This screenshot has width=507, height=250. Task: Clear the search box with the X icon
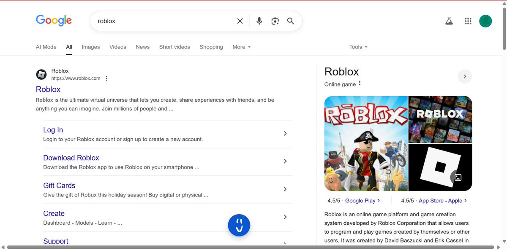click(240, 21)
